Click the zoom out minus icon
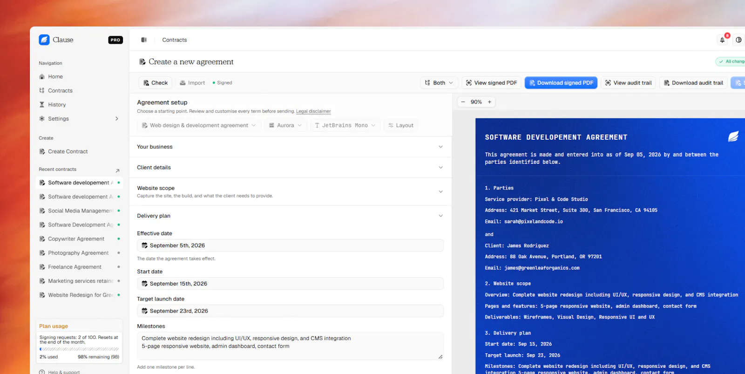745x374 pixels. pos(463,102)
